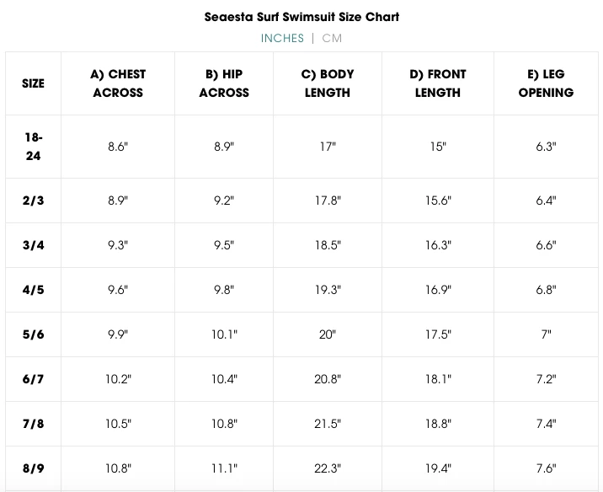Click the 22.3" body length cell
Viewport: 603px width, 492px height.
(328, 468)
